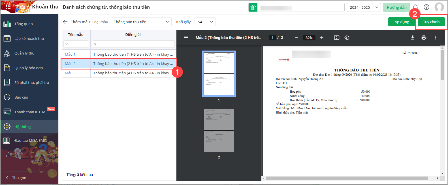448x185 pixels.
Task: Click the green school home icon
Action: pos(253,7)
